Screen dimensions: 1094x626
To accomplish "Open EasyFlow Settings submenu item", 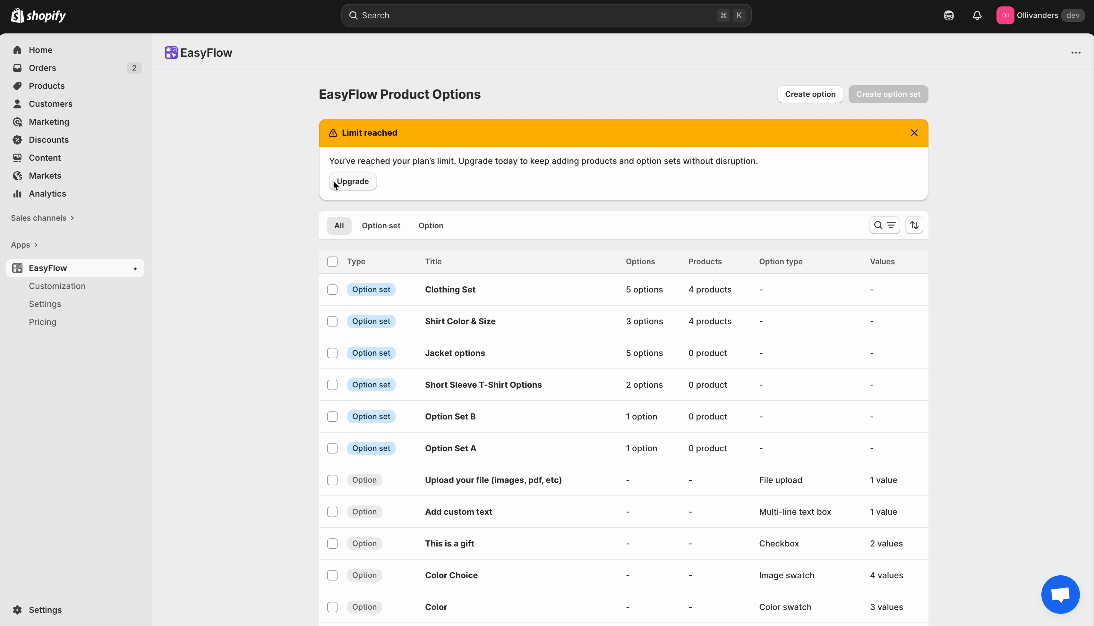I will 45,304.
